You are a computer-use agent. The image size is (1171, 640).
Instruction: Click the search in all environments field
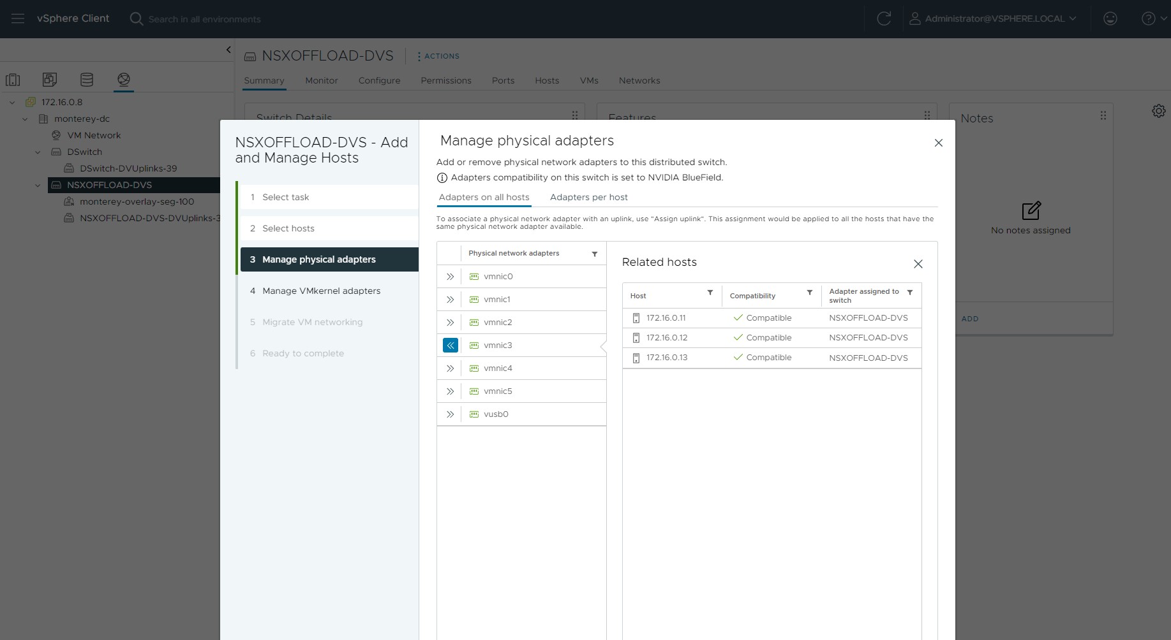204,19
